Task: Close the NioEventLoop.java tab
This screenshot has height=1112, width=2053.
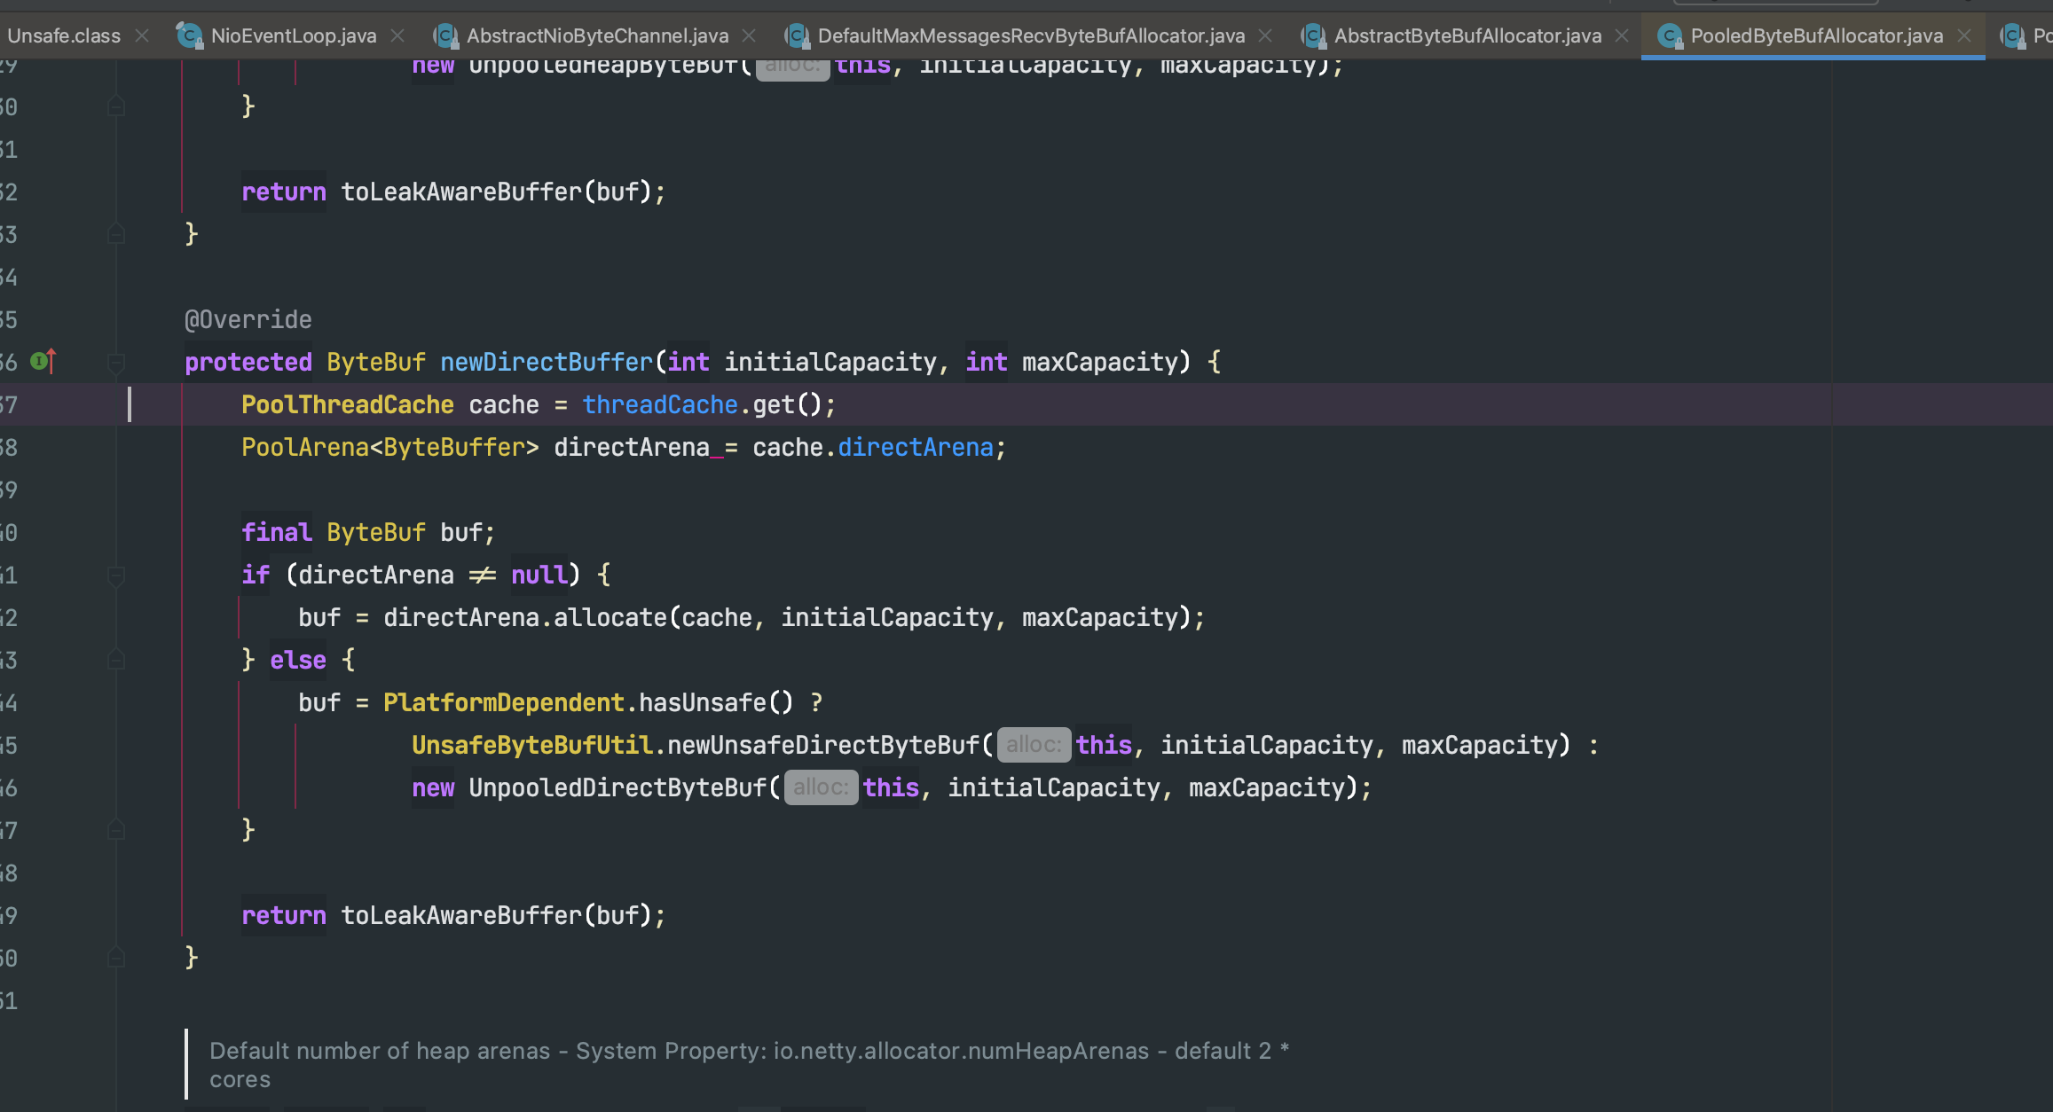Action: (397, 35)
